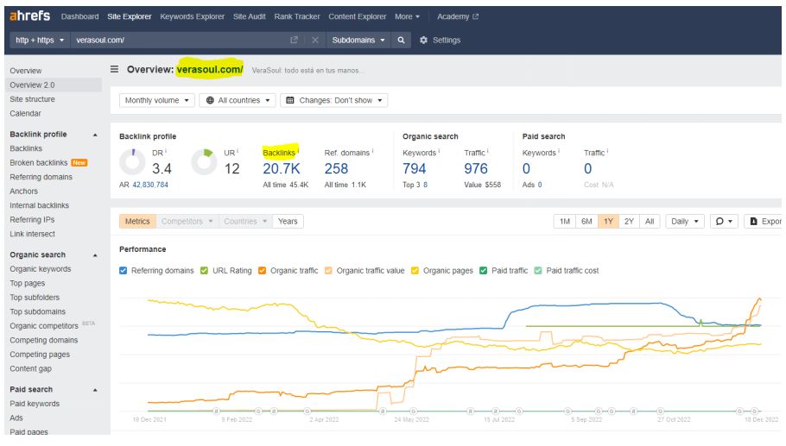
Task: Click the UR donut chart
Action: pyautogui.click(x=204, y=161)
